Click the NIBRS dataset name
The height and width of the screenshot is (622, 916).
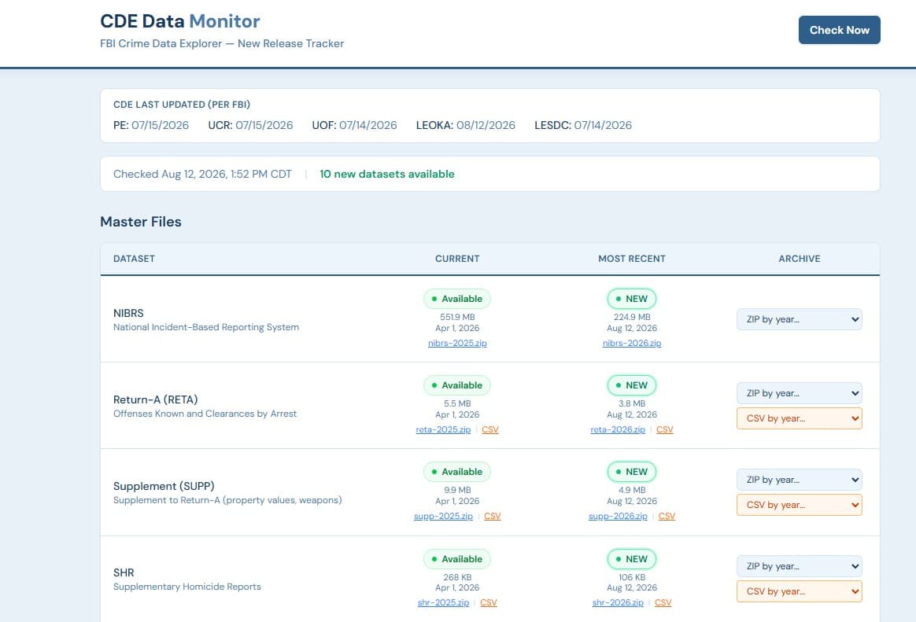coord(128,313)
